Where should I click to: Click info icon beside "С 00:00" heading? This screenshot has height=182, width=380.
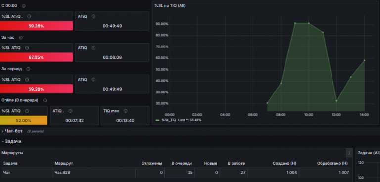pos(24,6)
